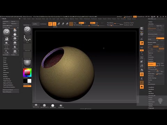
Task: Click the Reset All Brushes button
Action: [x=11, y=92]
